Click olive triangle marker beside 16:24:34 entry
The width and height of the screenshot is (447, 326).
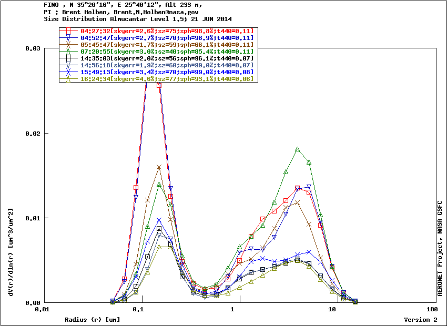point(68,79)
